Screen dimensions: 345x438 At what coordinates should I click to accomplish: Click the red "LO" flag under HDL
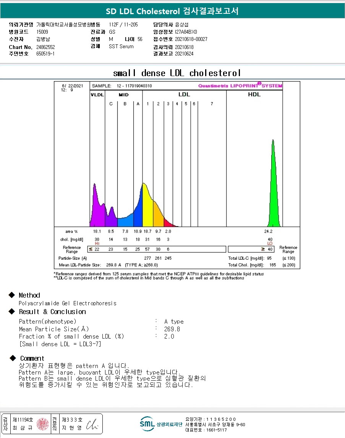270,244
